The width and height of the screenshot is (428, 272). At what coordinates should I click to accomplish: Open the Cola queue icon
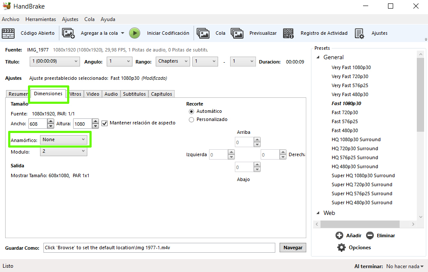click(x=203, y=33)
